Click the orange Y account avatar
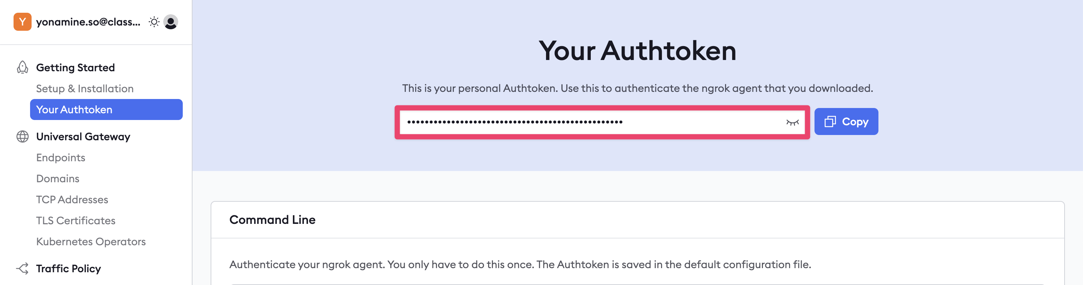This screenshot has width=1083, height=285. [22, 22]
